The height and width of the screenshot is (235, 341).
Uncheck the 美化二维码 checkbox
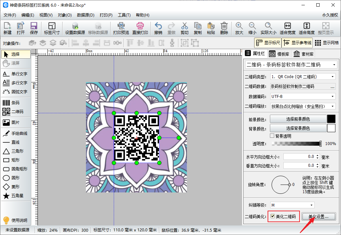click(273, 216)
